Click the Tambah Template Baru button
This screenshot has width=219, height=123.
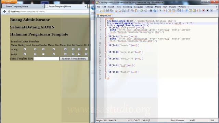[x=74, y=58]
